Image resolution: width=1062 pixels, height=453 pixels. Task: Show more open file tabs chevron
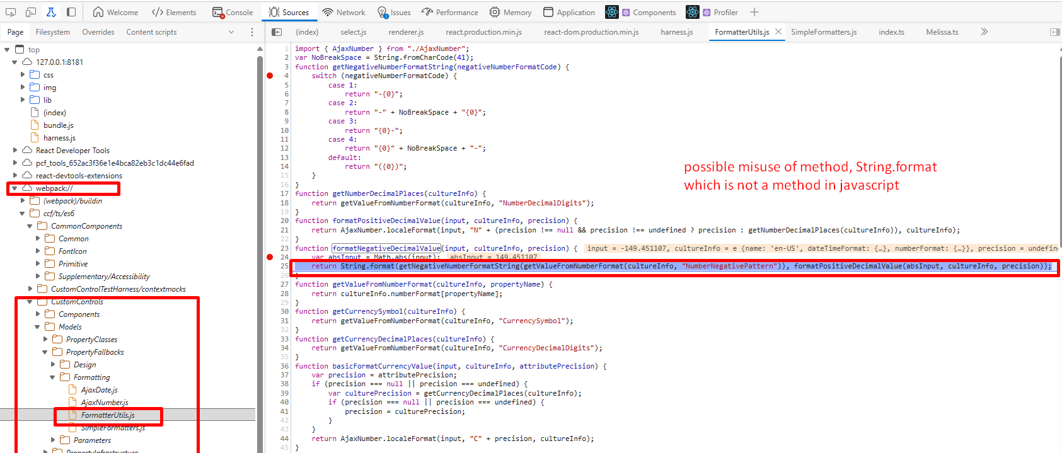click(984, 32)
